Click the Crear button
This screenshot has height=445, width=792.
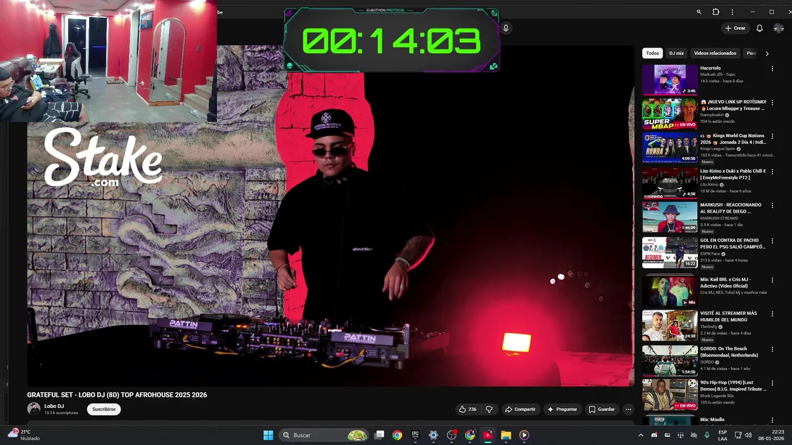click(735, 28)
